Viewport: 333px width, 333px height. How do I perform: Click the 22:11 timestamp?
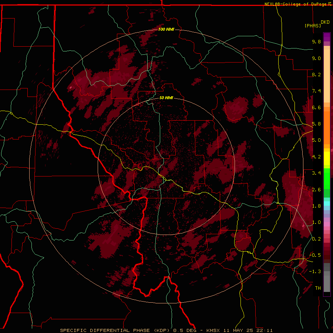[264, 330]
